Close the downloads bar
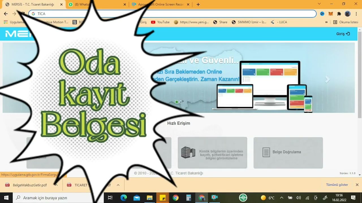Screen dimensions: 362x203 (357, 185)
